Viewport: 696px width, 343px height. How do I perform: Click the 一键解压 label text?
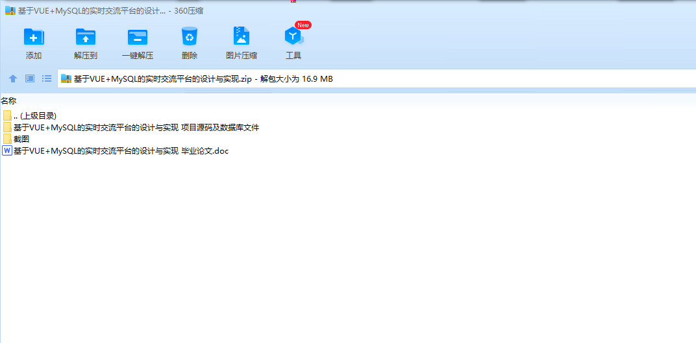(x=138, y=56)
